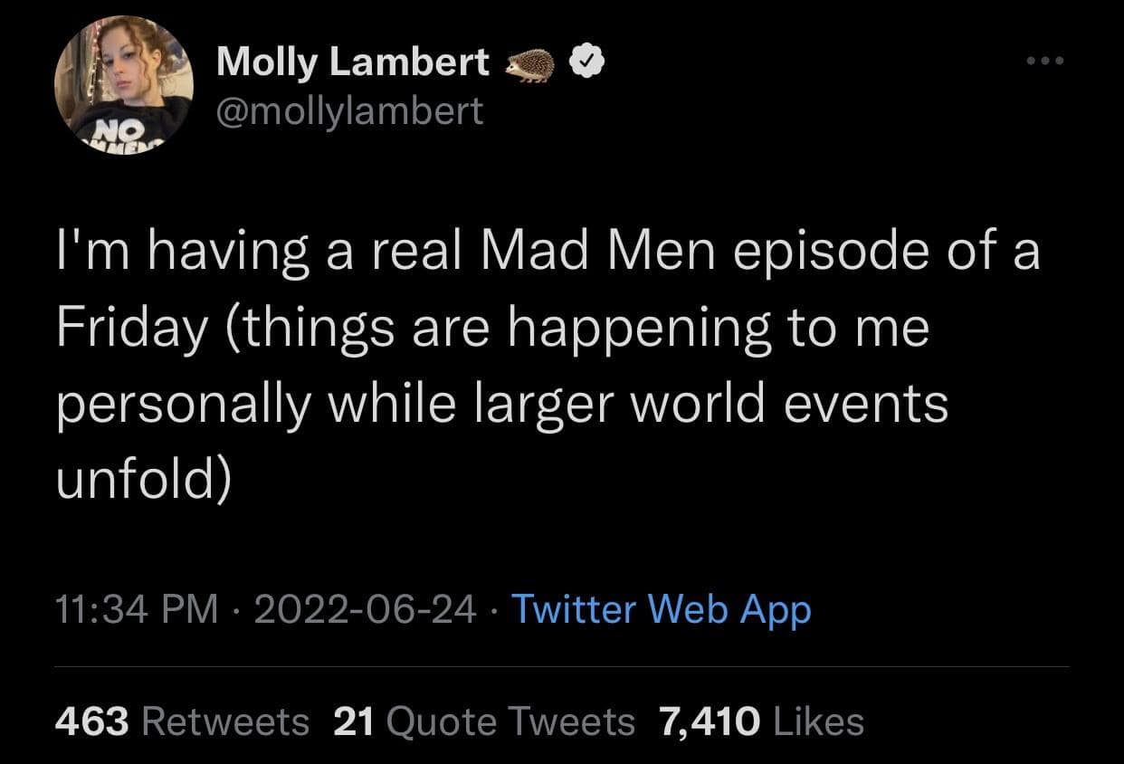Viewport: 1124px width, 764px height.
Task: Open the Twitter Web App source link
Action: pos(662,609)
